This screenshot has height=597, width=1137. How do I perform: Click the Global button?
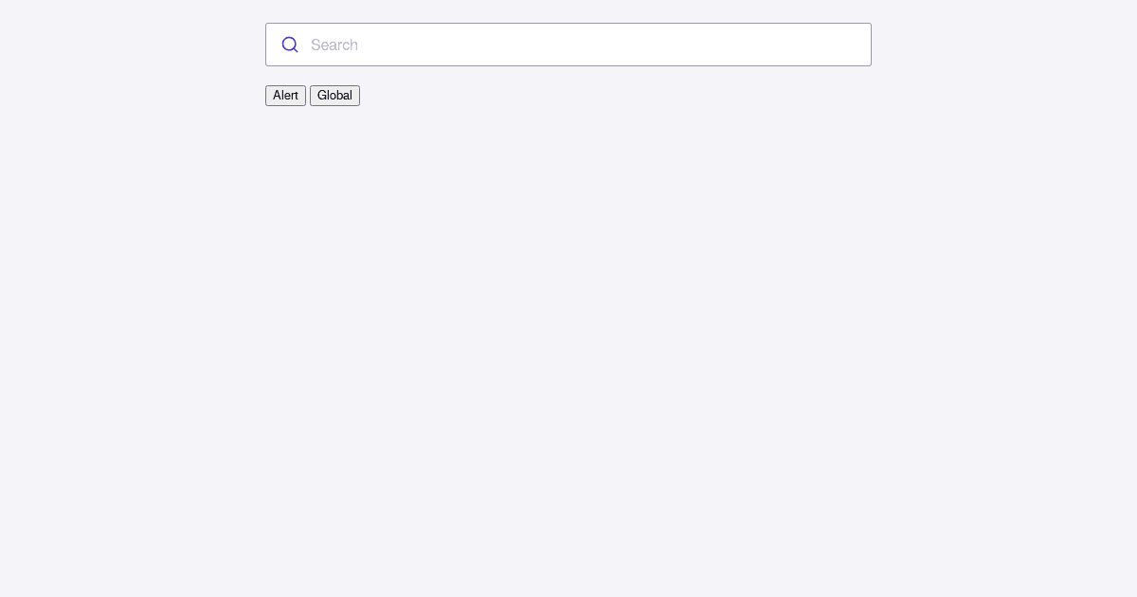tap(334, 96)
